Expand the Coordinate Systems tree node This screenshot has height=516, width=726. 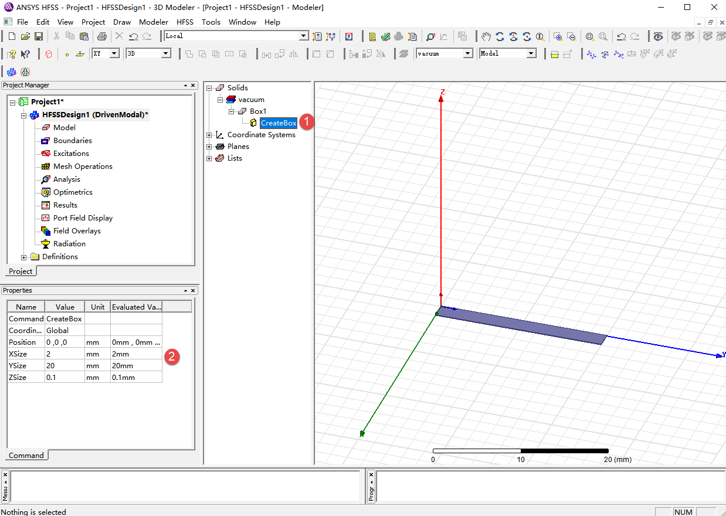point(209,135)
